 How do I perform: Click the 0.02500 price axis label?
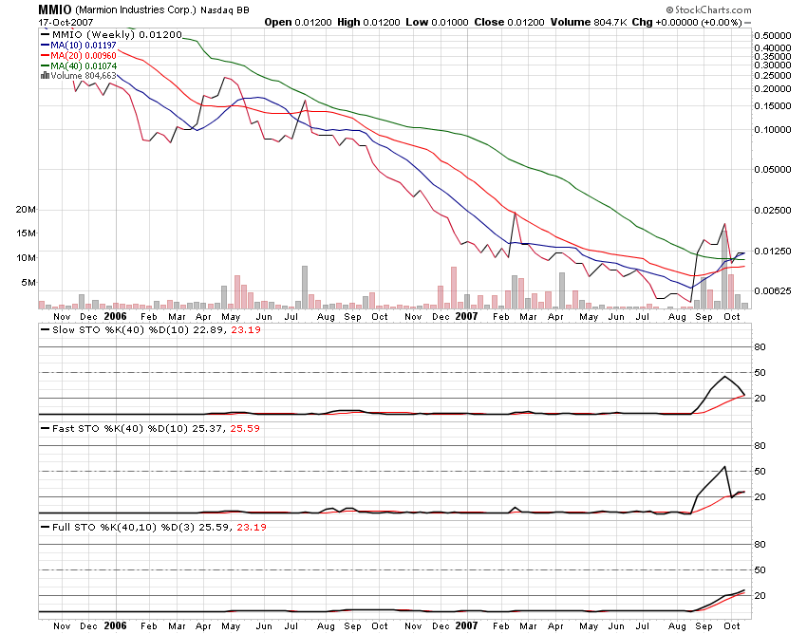click(773, 210)
